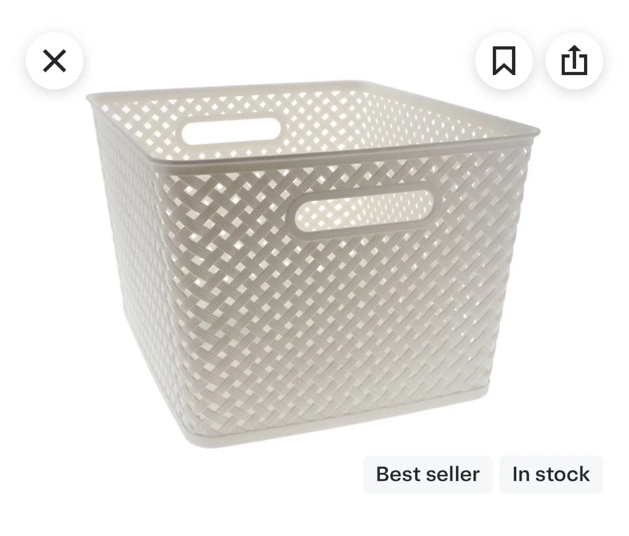
Task: Select the 'In stock' label text
Action: click(551, 474)
